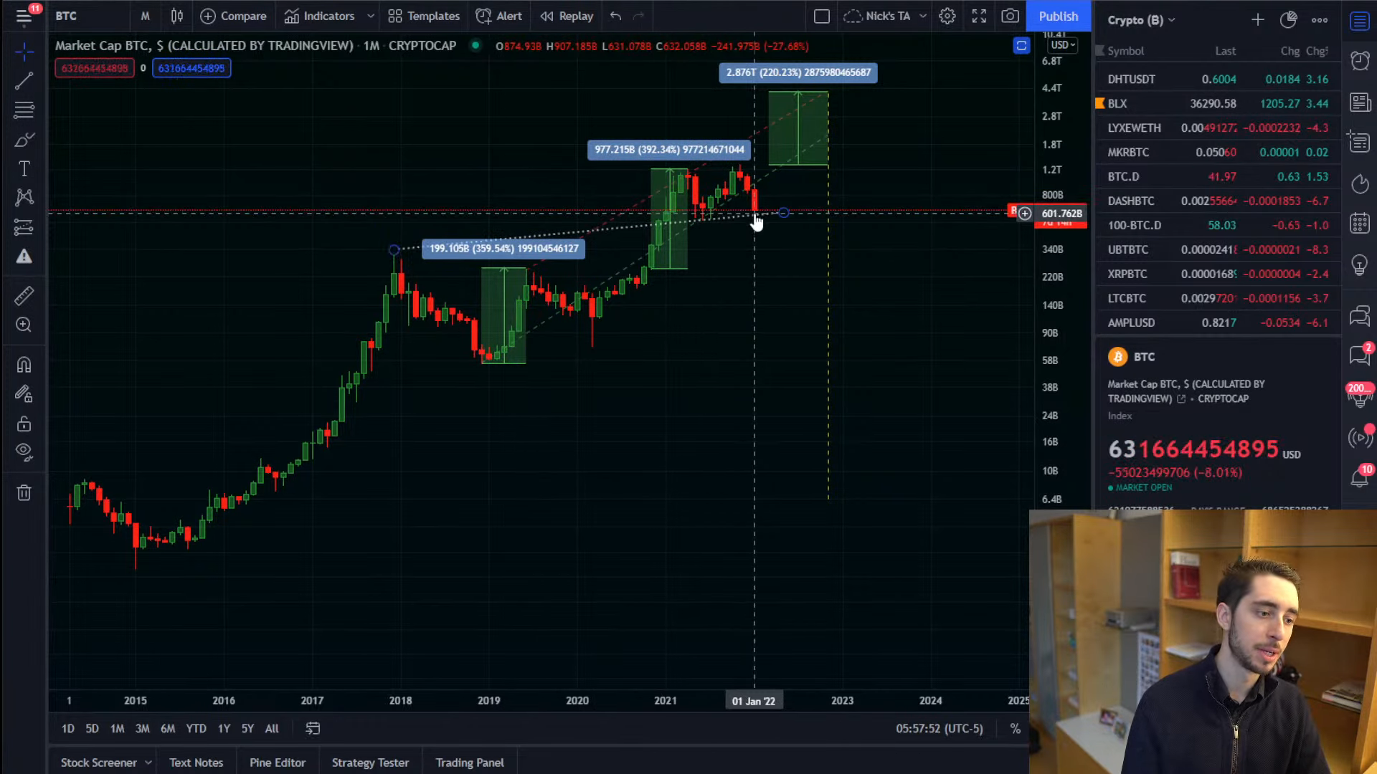1377x774 pixels.
Task: Open the Calendar panel
Action: point(1360,223)
